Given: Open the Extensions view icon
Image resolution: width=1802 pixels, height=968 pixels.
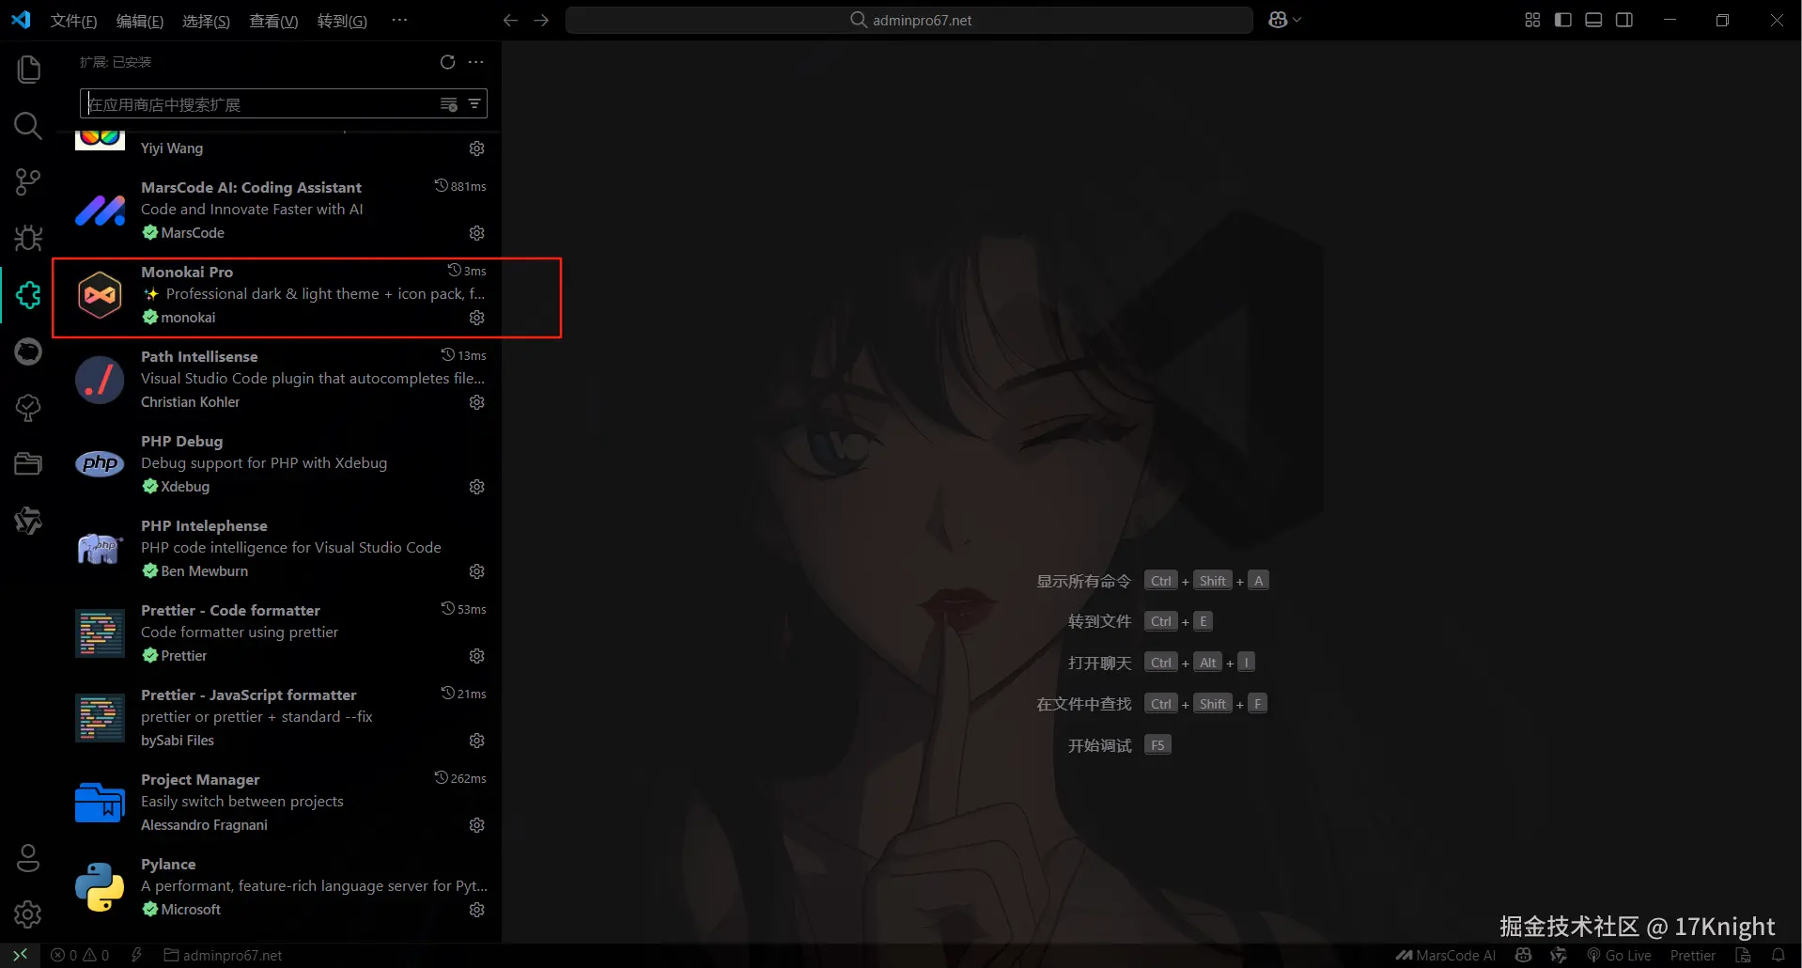Looking at the screenshot, I should pos(28,295).
